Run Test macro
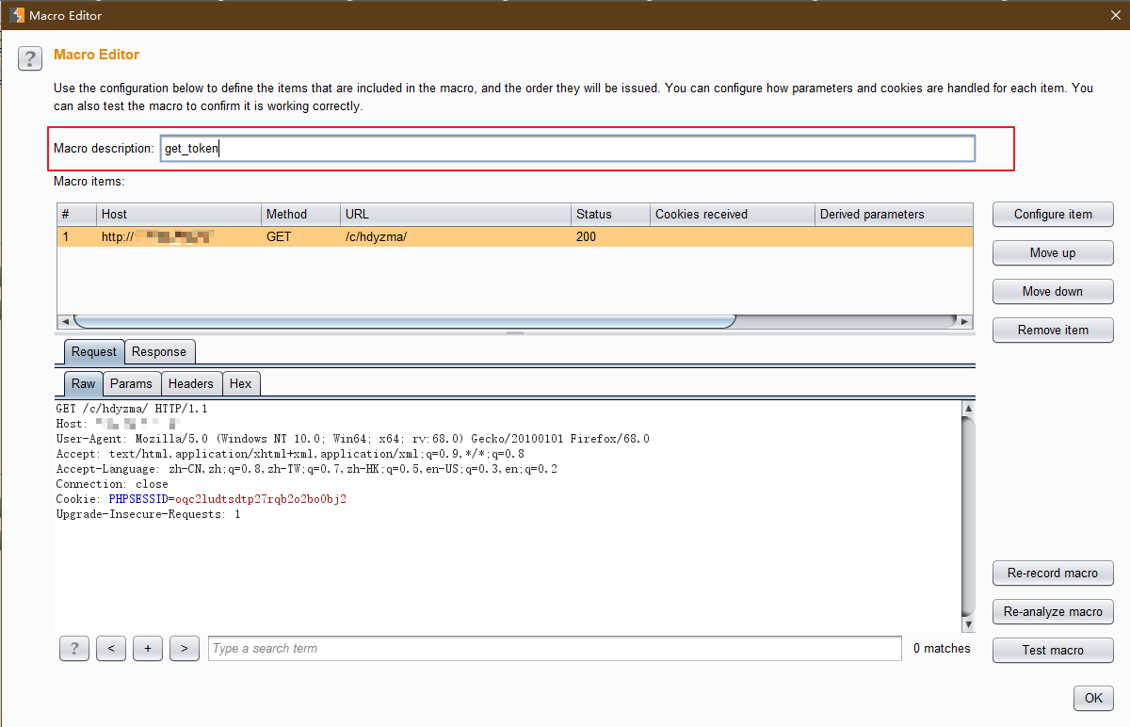 (1053, 651)
